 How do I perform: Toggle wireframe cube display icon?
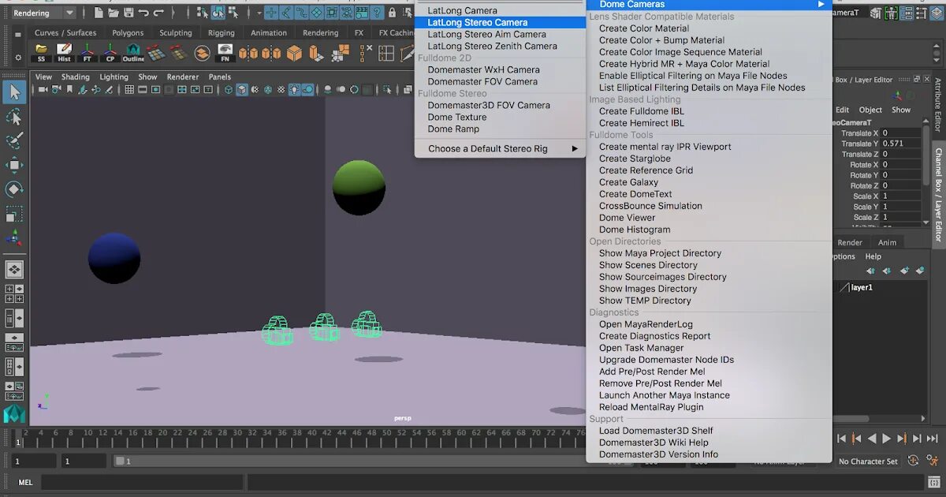(x=229, y=90)
